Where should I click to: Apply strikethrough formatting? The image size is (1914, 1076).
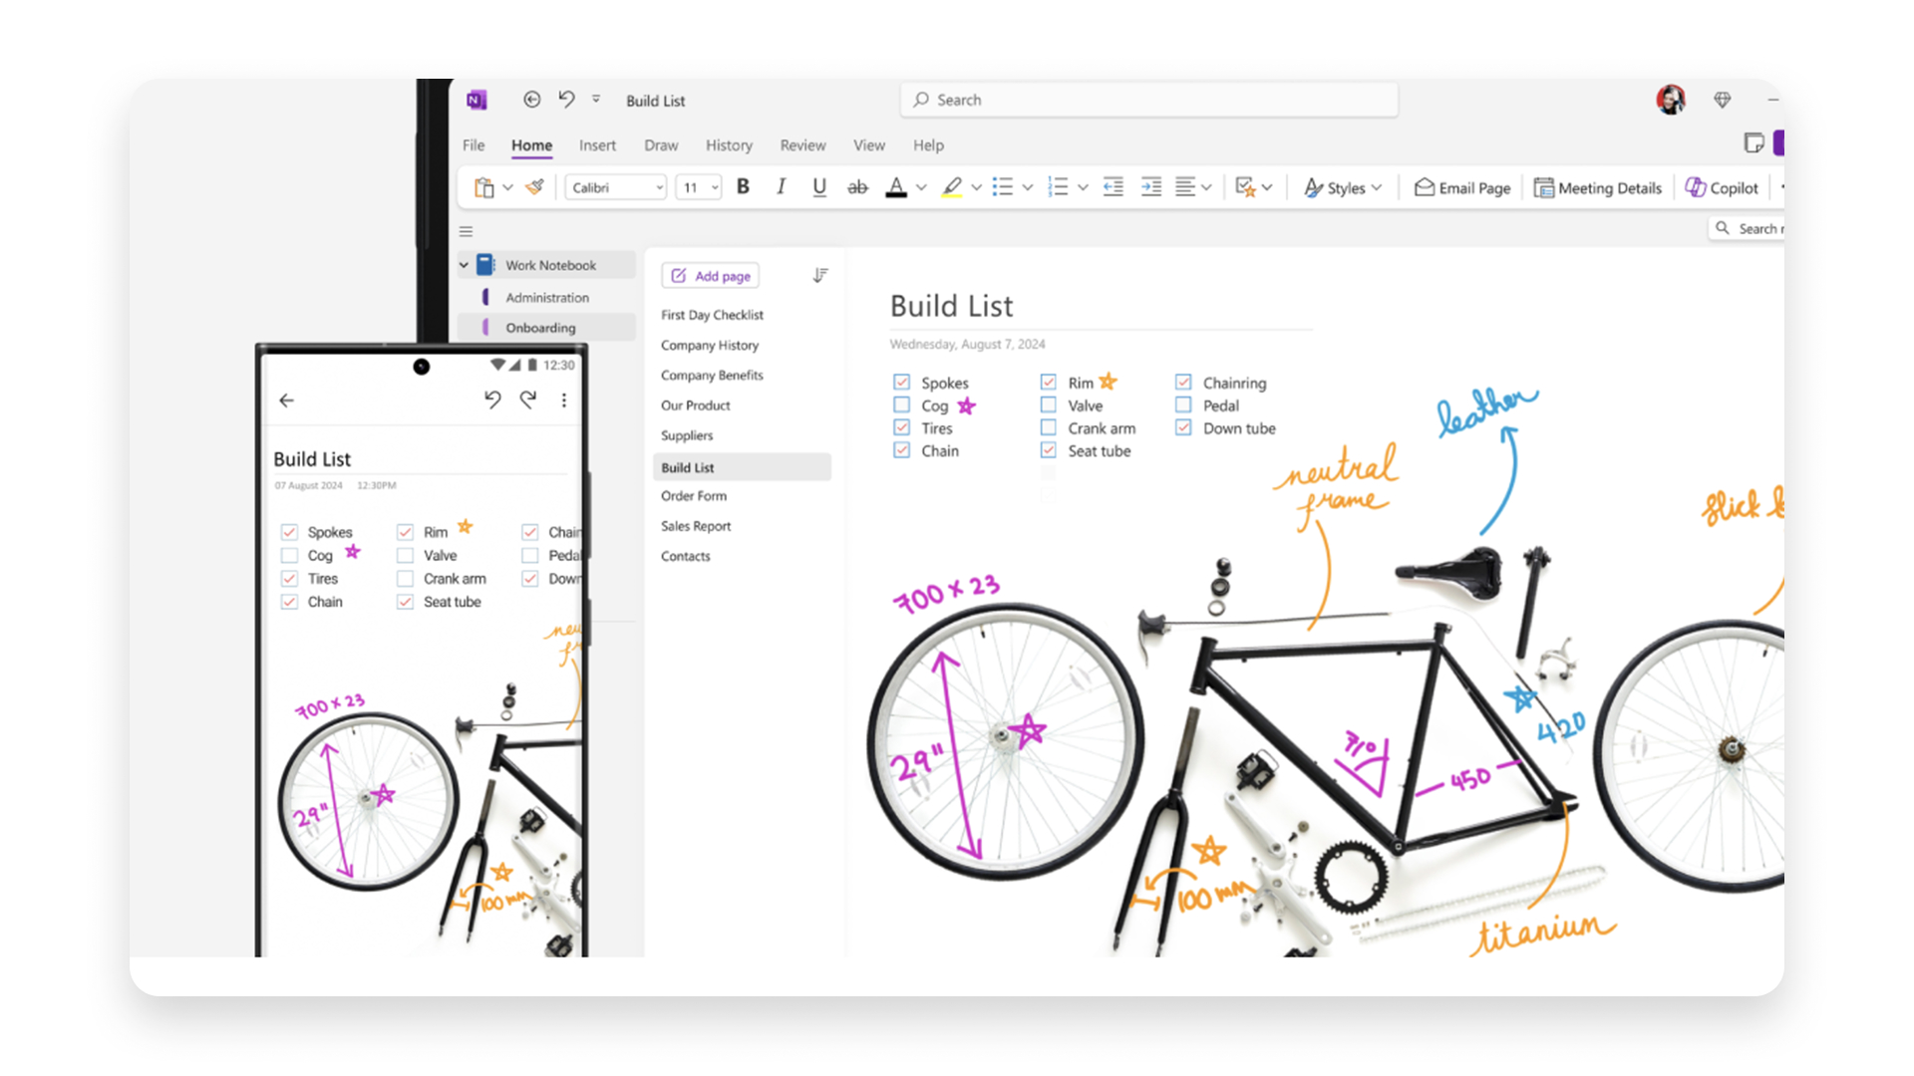click(x=857, y=187)
